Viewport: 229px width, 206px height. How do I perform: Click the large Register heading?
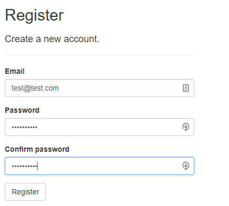click(34, 15)
